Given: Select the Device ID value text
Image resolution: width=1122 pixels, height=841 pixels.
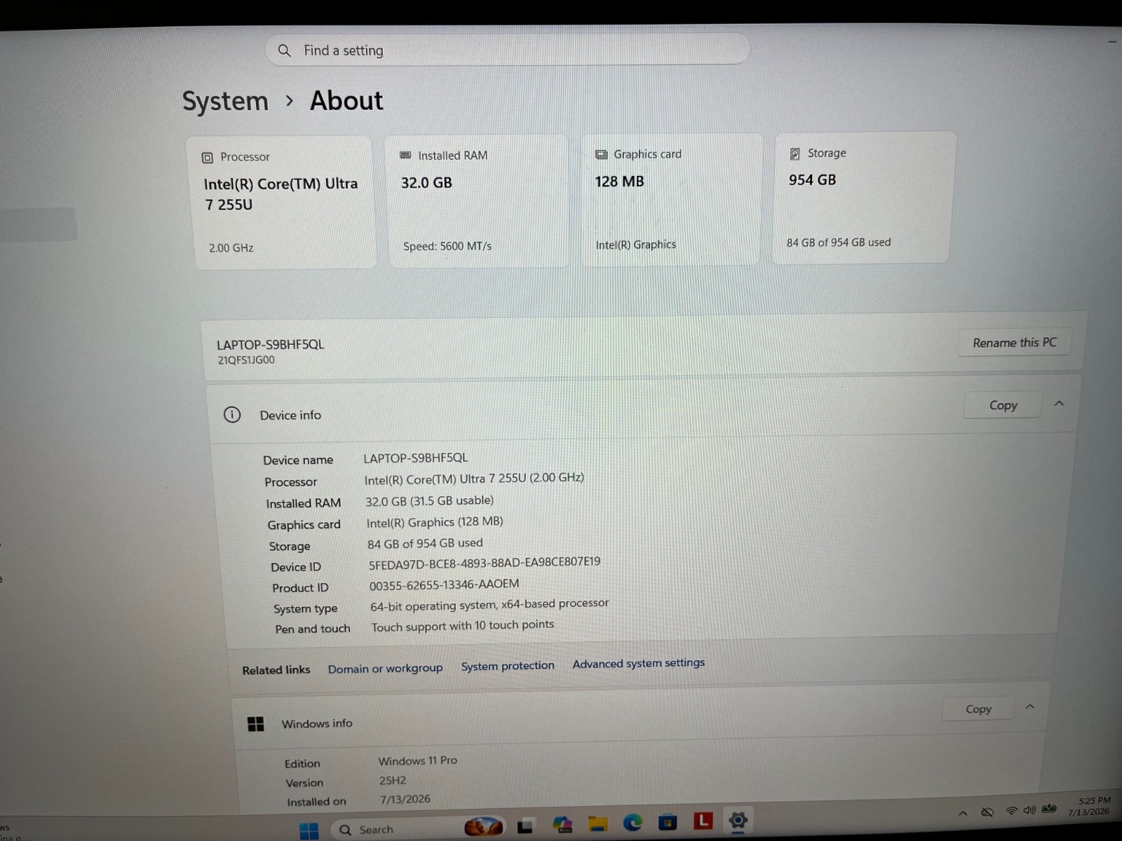Looking at the screenshot, I should coord(485,563).
